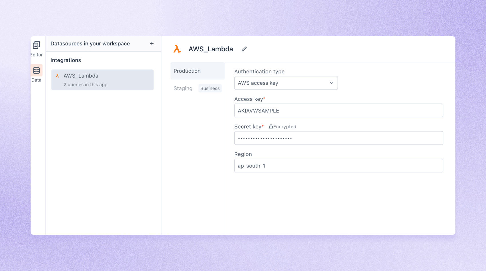Click the Region field showing ap-south-1
Image resolution: width=486 pixels, height=271 pixels.
pyautogui.click(x=338, y=166)
